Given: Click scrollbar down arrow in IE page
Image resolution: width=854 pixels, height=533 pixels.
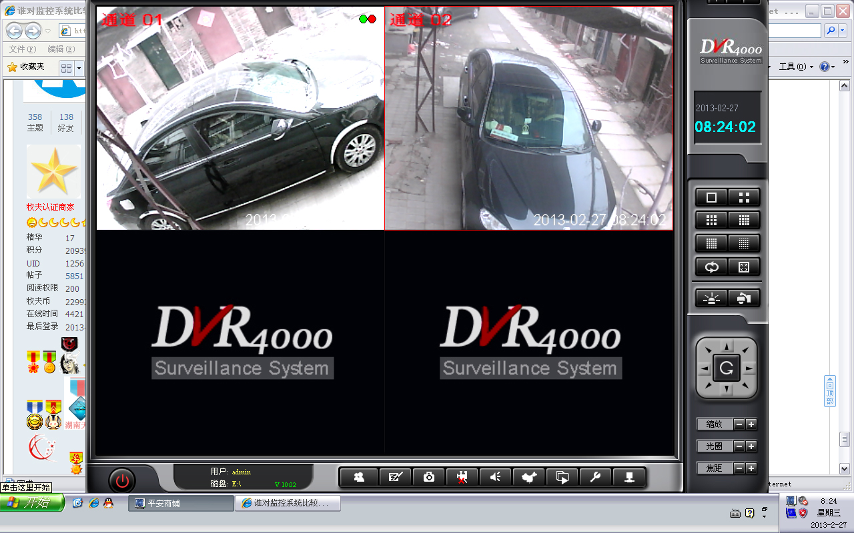Looking at the screenshot, I should [x=844, y=470].
